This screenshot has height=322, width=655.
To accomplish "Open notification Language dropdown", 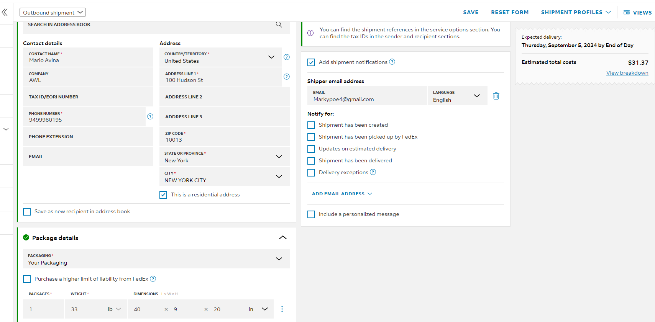I will [458, 96].
